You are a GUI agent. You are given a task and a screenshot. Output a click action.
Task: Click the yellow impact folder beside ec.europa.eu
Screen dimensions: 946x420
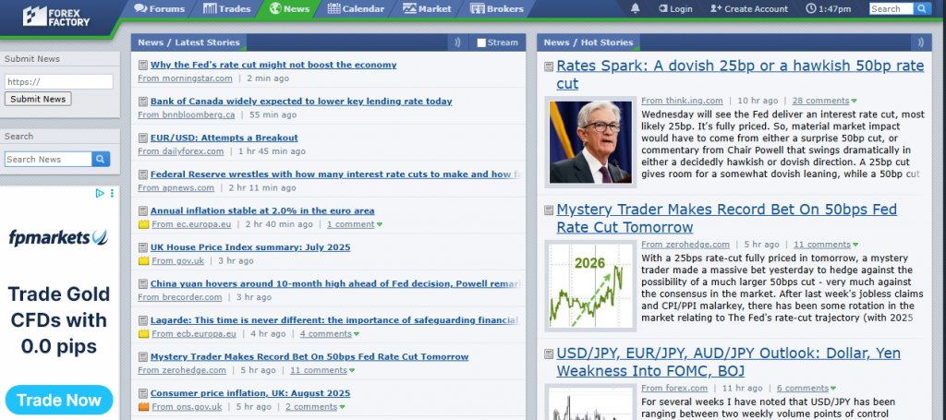click(143, 224)
